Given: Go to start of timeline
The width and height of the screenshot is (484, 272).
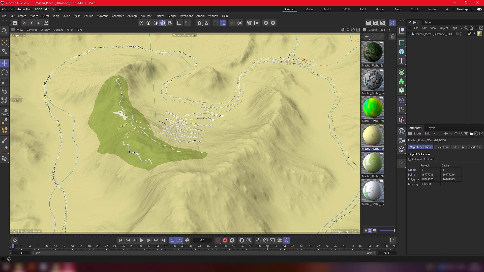Looking at the screenshot, I should 120,240.
